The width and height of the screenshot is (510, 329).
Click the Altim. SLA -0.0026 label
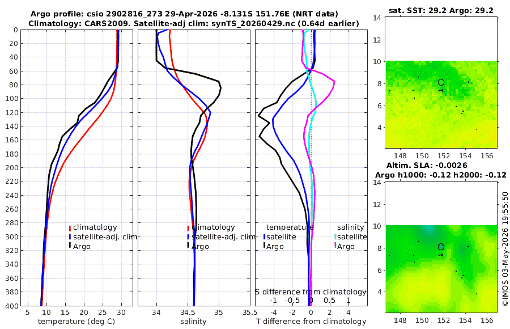point(427,166)
